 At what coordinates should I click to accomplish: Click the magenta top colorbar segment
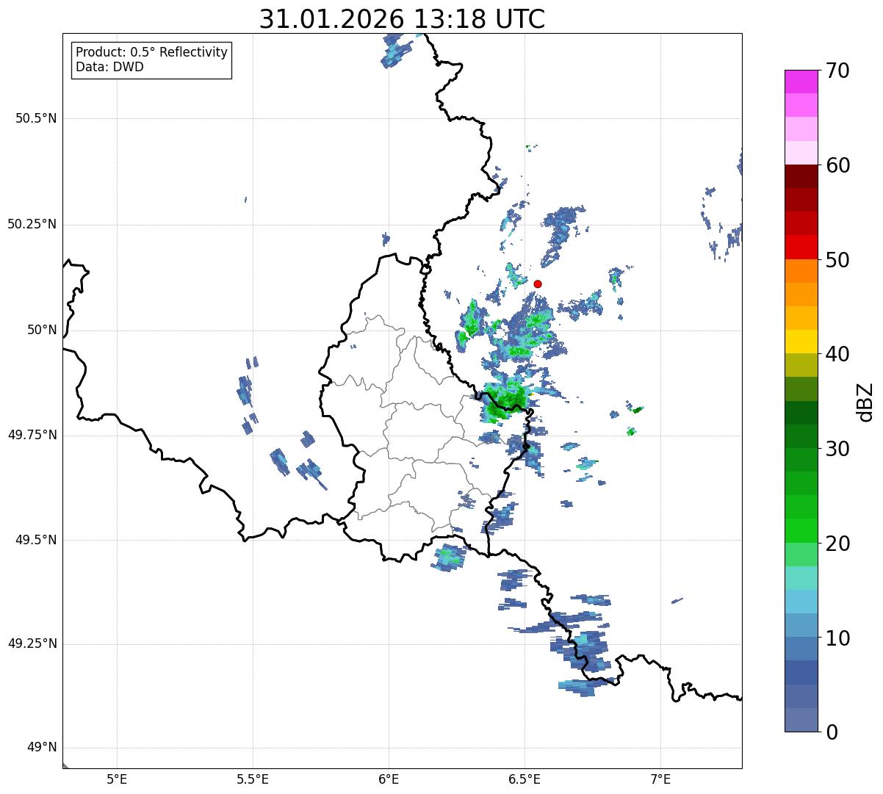click(801, 82)
